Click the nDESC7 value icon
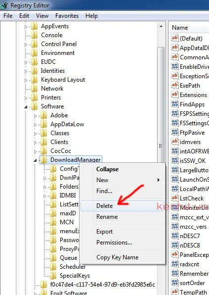The height and width of the screenshot is (295, 209). [174, 236]
